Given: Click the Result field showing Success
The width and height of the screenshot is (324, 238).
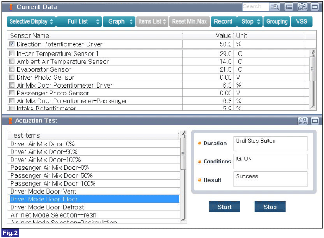Looking at the screenshot, I should tap(270, 179).
